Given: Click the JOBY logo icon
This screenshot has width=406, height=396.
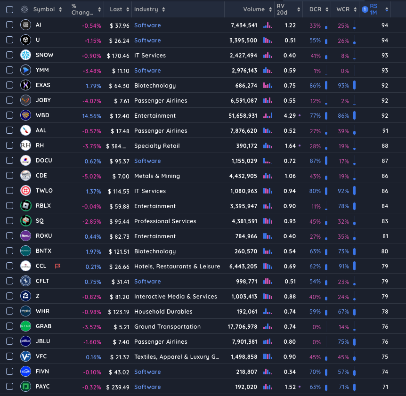Looking at the screenshot, I should (25, 100).
